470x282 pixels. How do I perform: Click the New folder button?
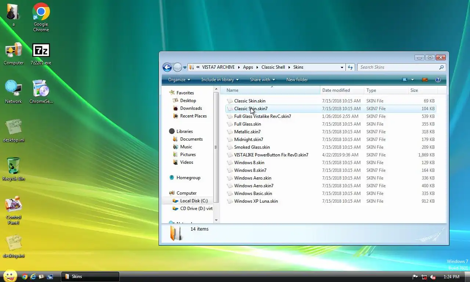click(x=297, y=80)
